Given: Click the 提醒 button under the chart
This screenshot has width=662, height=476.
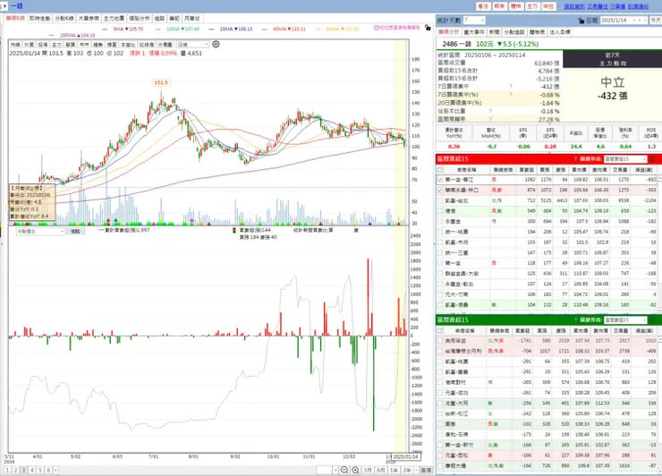Looking at the screenshot, I should [x=75, y=232].
